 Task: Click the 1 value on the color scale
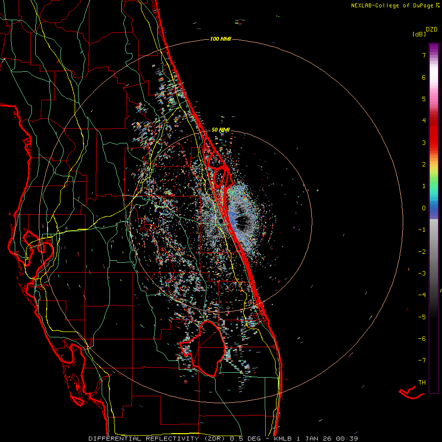424,186
